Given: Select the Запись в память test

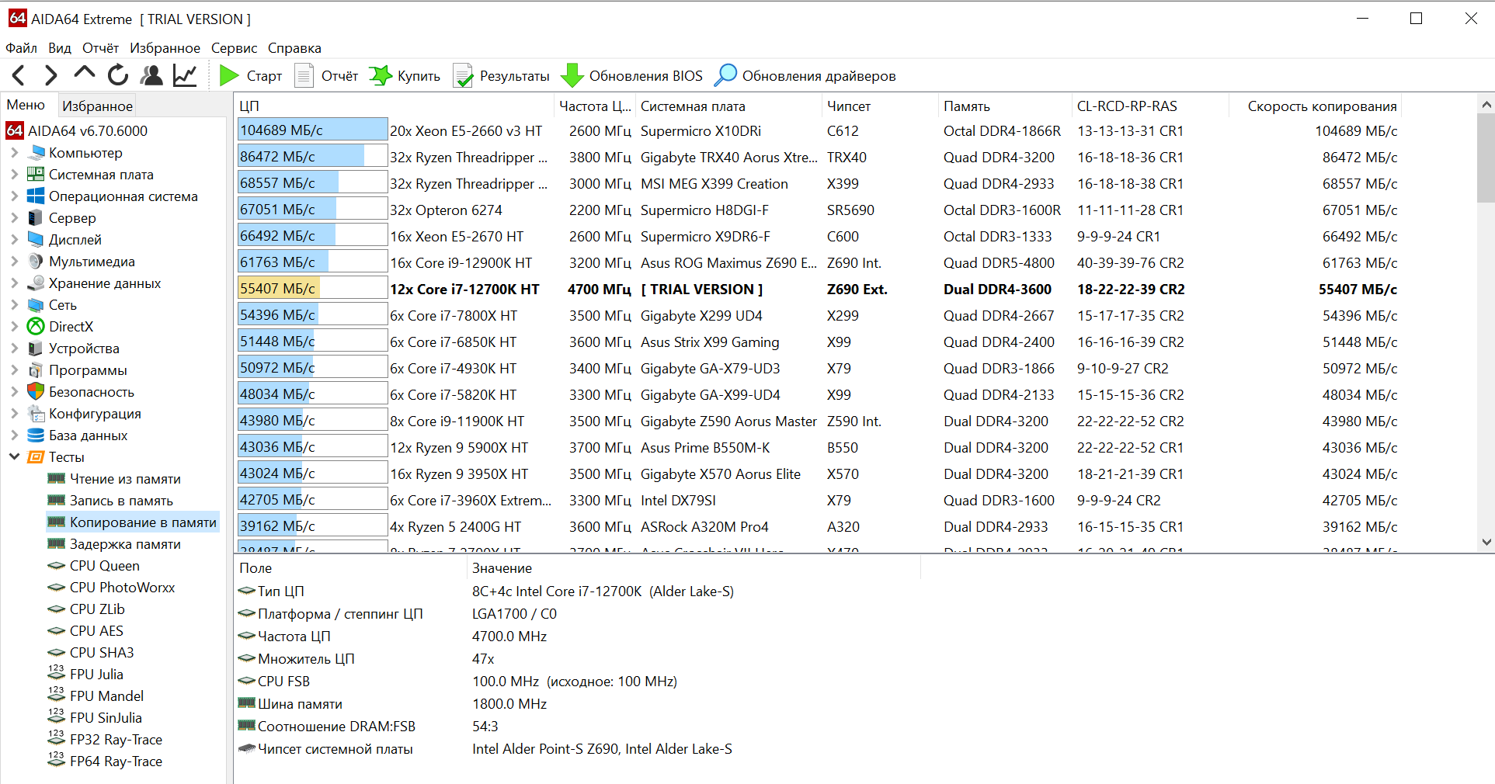Looking at the screenshot, I should 121,501.
